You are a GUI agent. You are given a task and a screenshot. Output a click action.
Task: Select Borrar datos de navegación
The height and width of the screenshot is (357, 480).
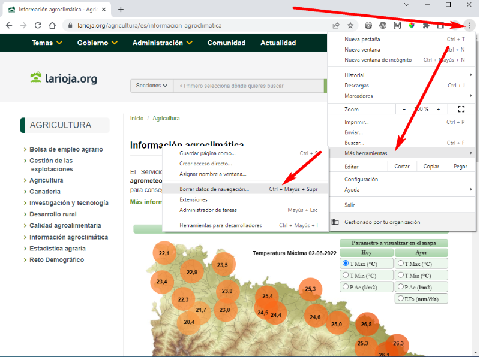coord(214,189)
